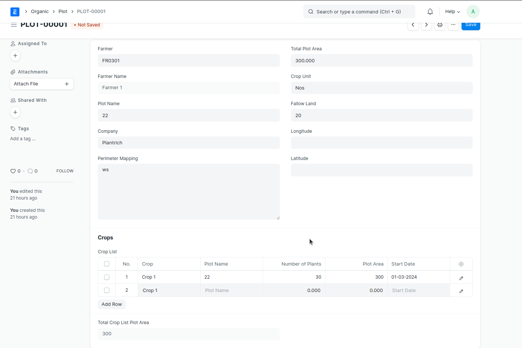Add an assignee with plus button
522x348 pixels.
pos(15,56)
